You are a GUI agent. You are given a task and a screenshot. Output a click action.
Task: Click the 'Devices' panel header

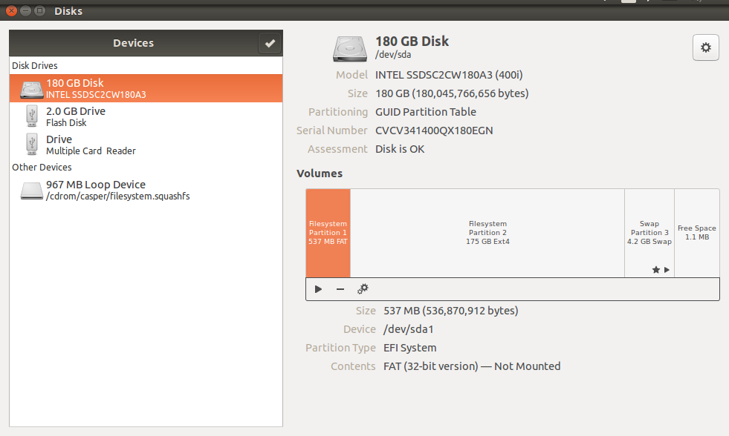(x=134, y=43)
